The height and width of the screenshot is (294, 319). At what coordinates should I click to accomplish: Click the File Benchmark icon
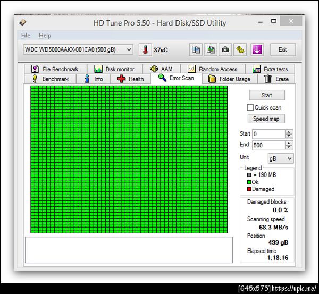35,69
